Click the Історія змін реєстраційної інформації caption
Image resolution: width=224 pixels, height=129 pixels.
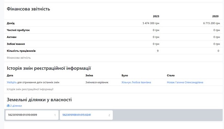(x=30, y=89)
